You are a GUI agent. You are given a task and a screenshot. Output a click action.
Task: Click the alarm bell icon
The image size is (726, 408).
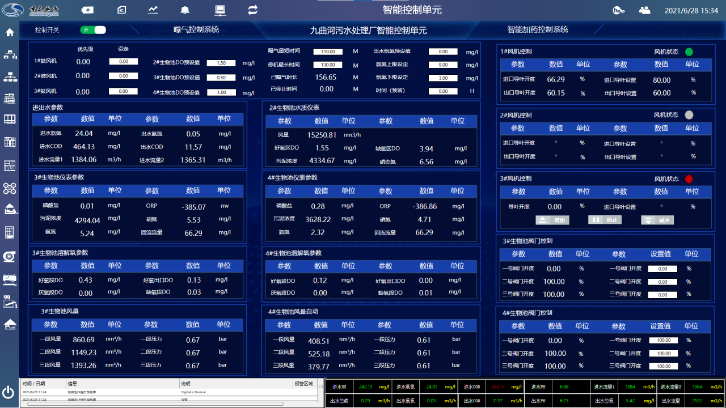(x=185, y=10)
